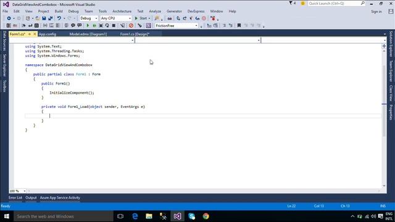Image resolution: width=395 pixels, height=222 pixels.
Task: Open the Azure App Service Activity panel
Action: coord(60,198)
